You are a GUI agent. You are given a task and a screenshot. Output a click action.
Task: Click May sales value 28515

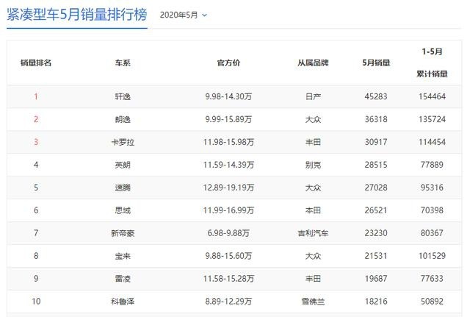pos(376,165)
